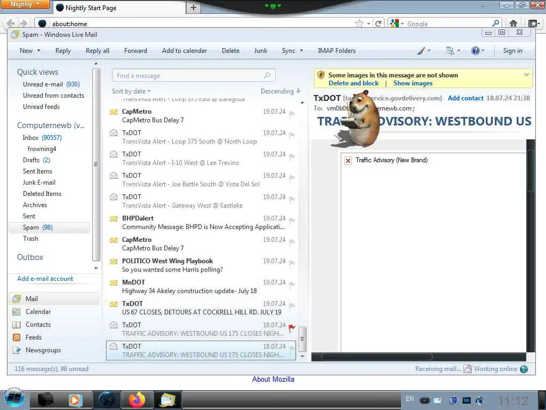Viewport: 546px width, 410px height.
Task: Open the Sort by date dropdown
Action: tap(131, 91)
